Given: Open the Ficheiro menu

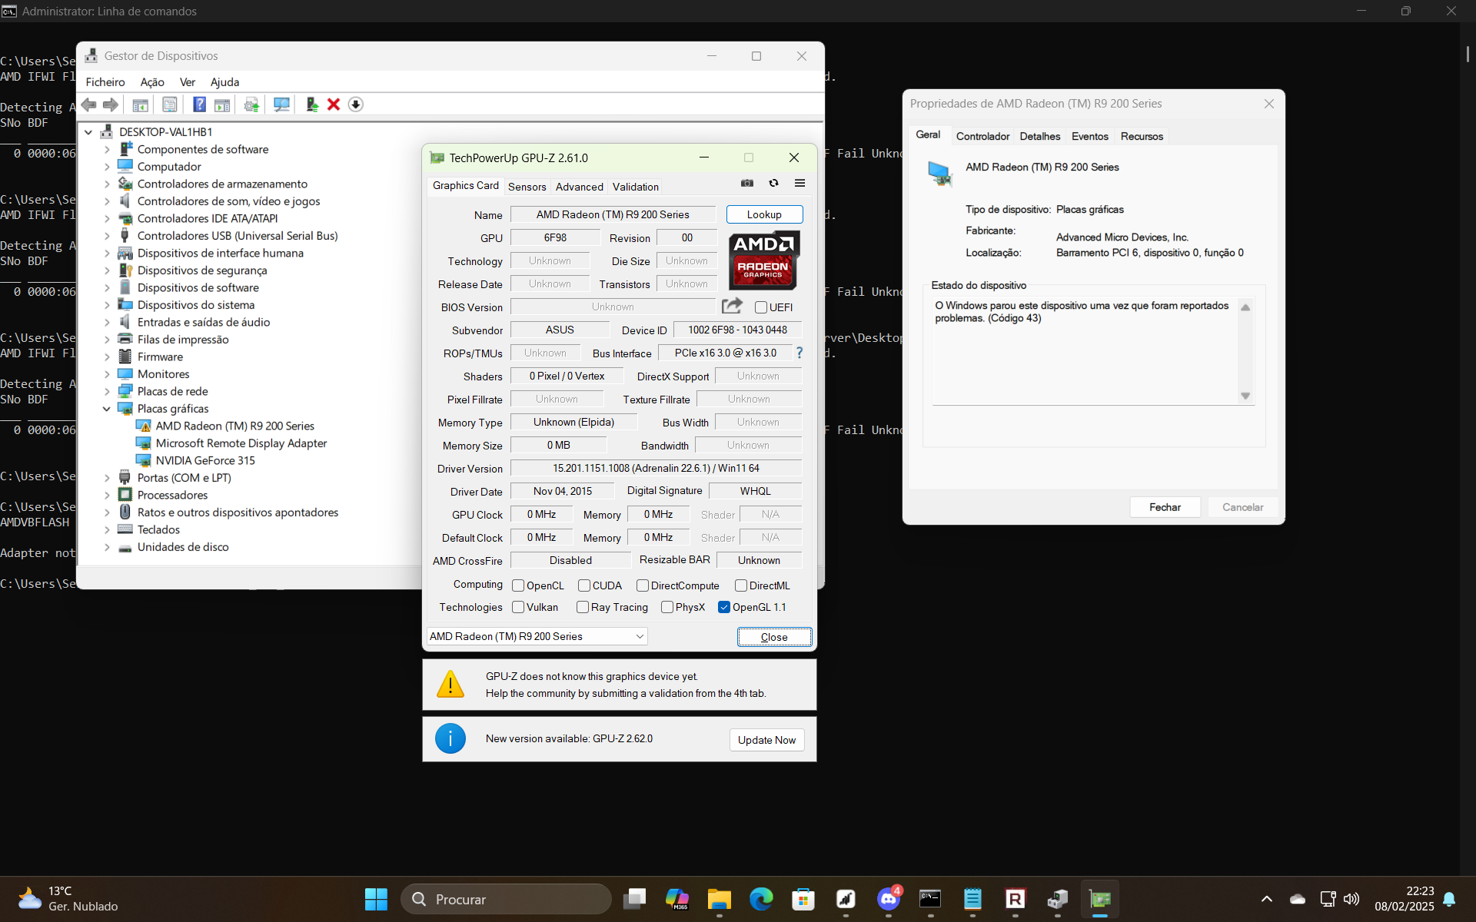Looking at the screenshot, I should pos(105,82).
